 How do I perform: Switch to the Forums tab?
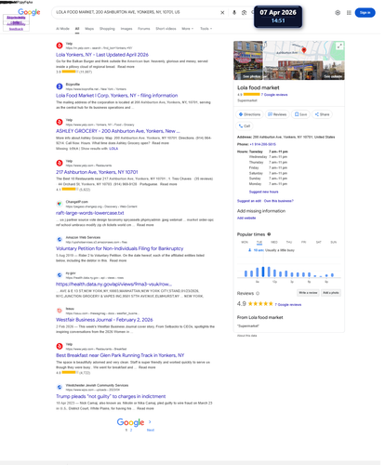click(x=144, y=29)
